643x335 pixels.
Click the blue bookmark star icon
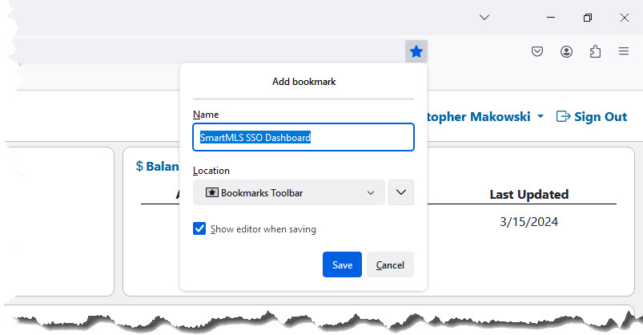(416, 51)
